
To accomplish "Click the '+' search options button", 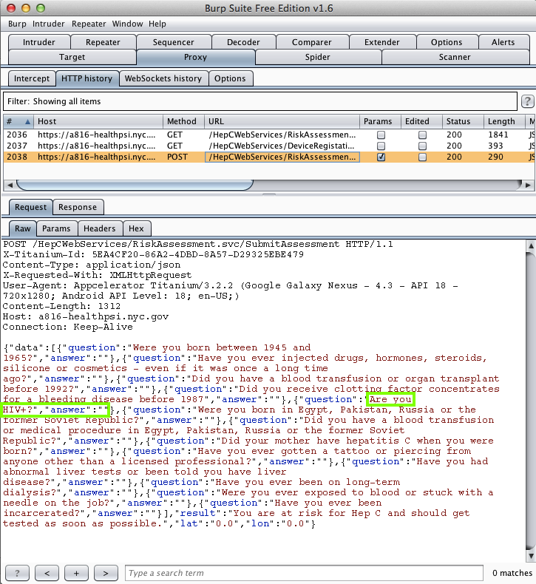I will point(76,573).
